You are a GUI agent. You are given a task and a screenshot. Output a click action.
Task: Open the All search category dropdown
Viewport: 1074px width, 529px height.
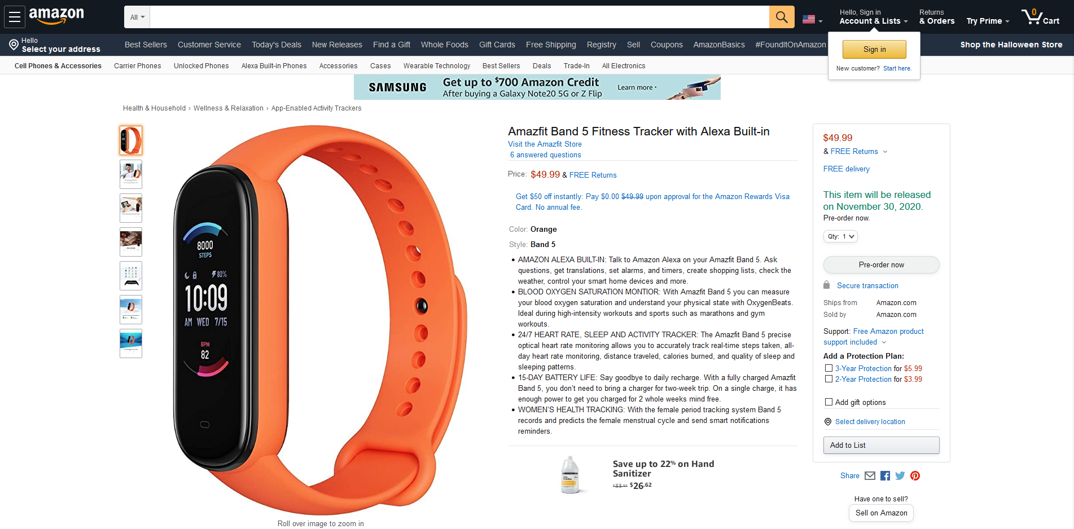137,17
